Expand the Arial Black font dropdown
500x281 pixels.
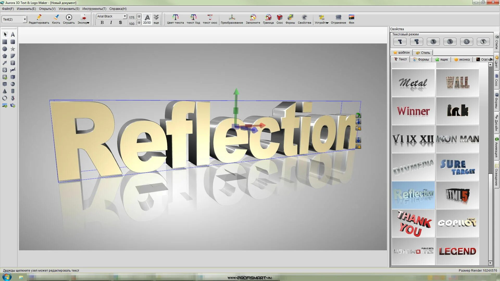click(x=125, y=16)
